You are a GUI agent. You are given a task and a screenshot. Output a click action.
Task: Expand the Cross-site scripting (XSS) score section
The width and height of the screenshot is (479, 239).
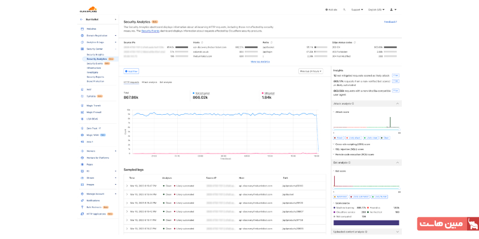pos(351,144)
